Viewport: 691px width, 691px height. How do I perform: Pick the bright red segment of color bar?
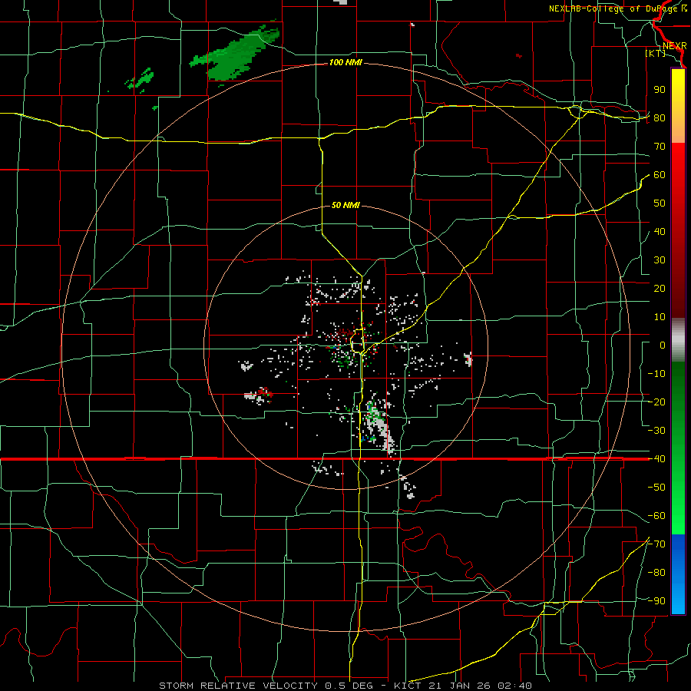pos(678,159)
